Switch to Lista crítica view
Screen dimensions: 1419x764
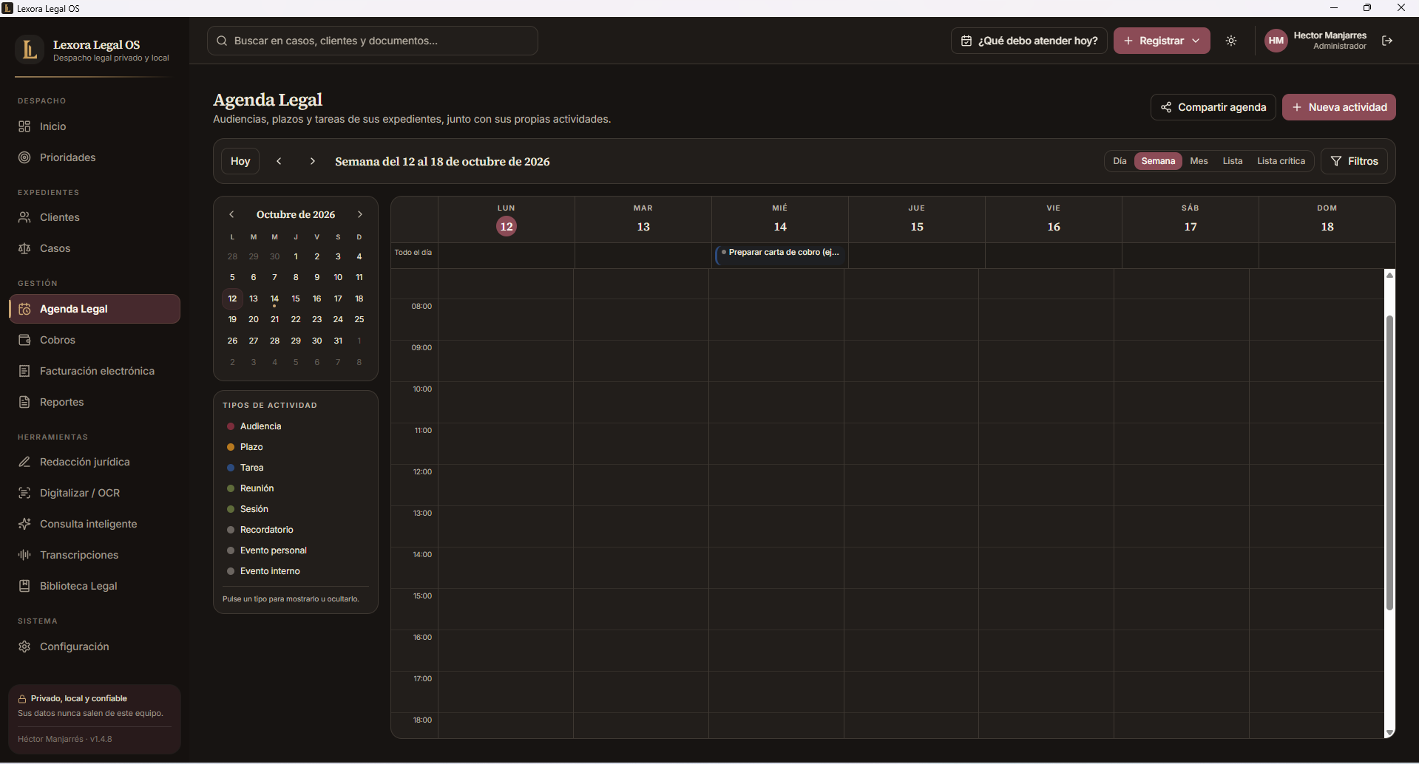(1281, 161)
